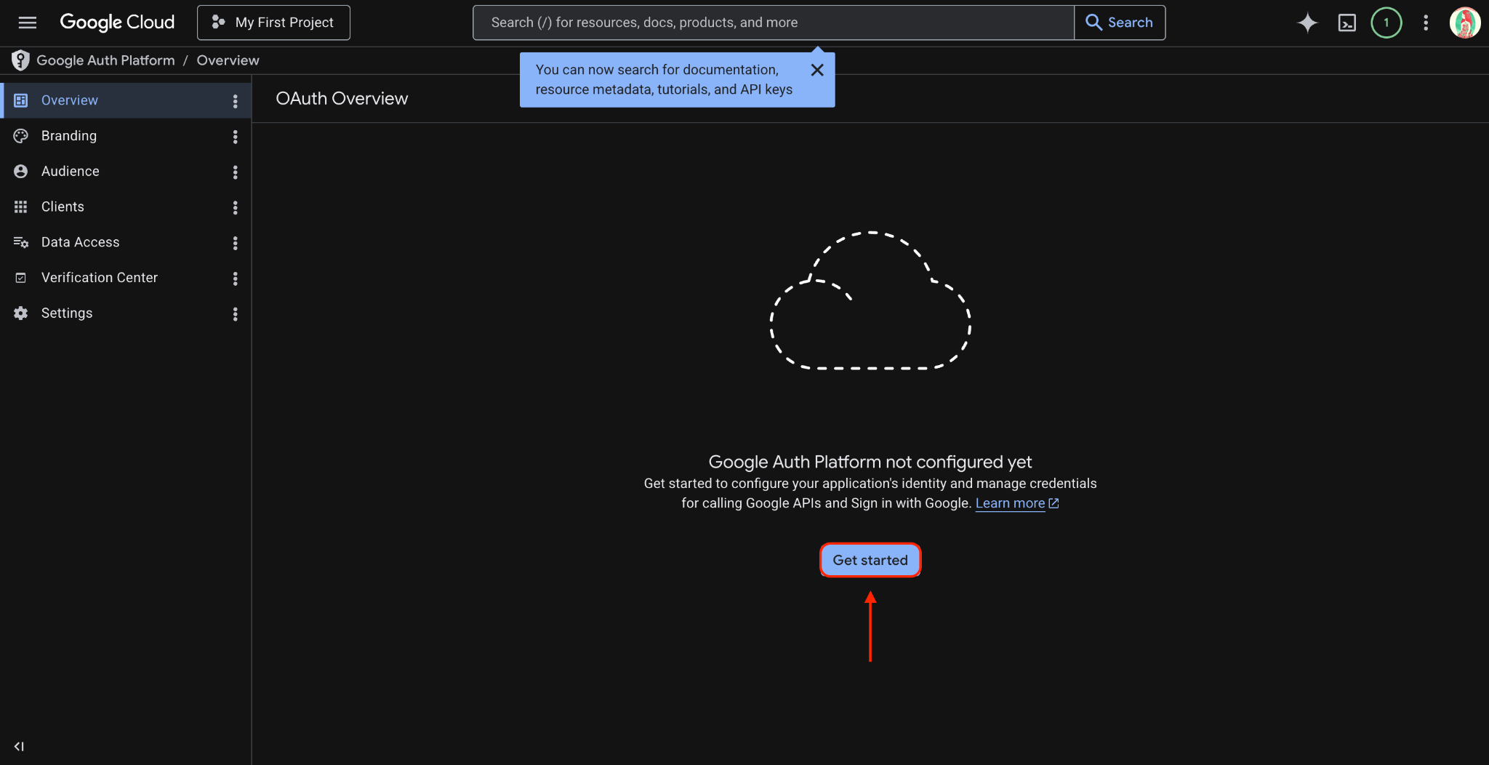Click the Branding palette icon

point(21,136)
